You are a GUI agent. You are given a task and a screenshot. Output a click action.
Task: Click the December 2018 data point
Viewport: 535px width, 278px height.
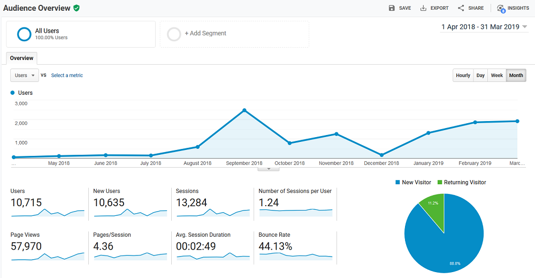point(381,155)
